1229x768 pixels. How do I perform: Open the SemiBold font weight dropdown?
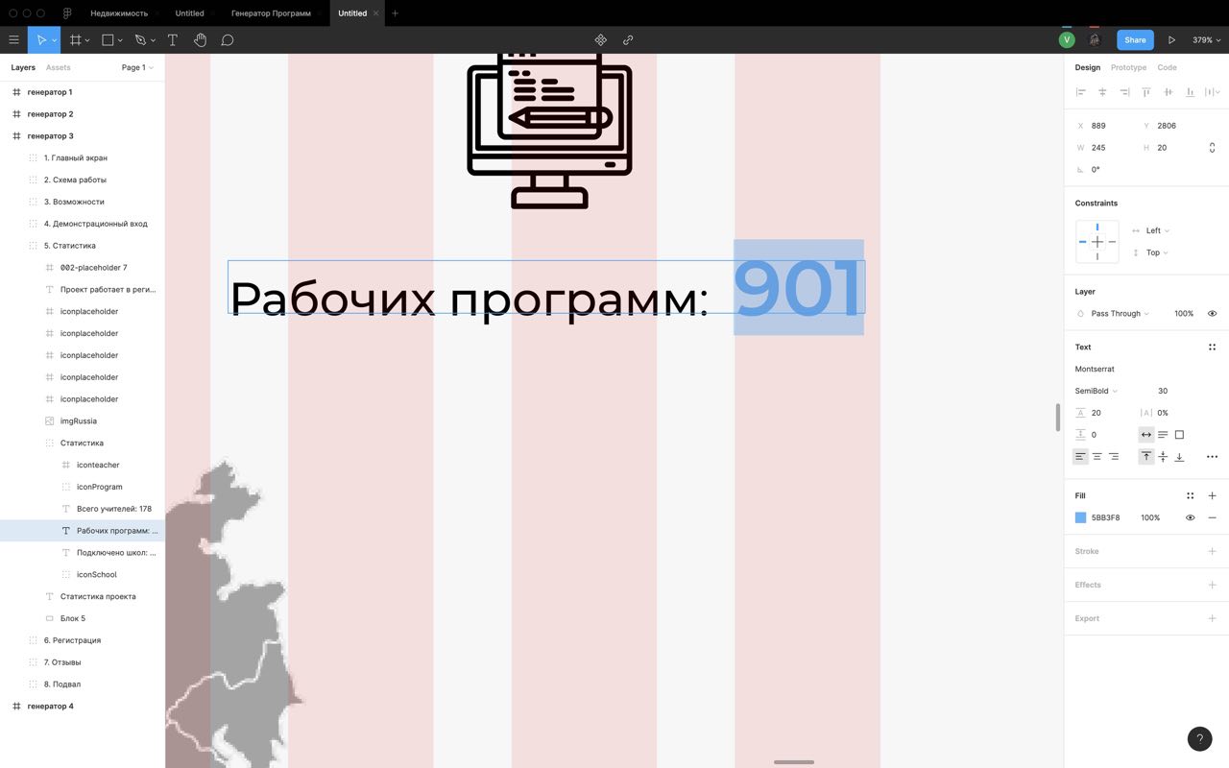pos(1096,391)
